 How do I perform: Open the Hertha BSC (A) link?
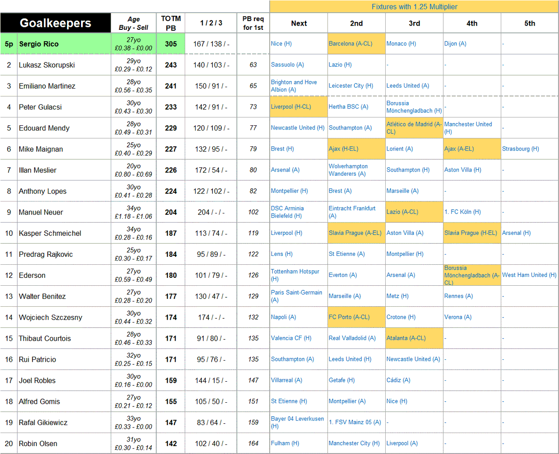348,107
